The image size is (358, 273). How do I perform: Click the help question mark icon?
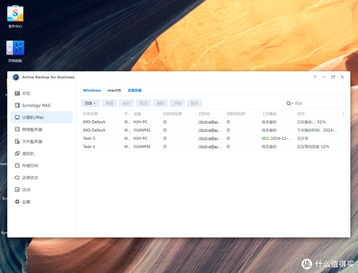click(315, 77)
